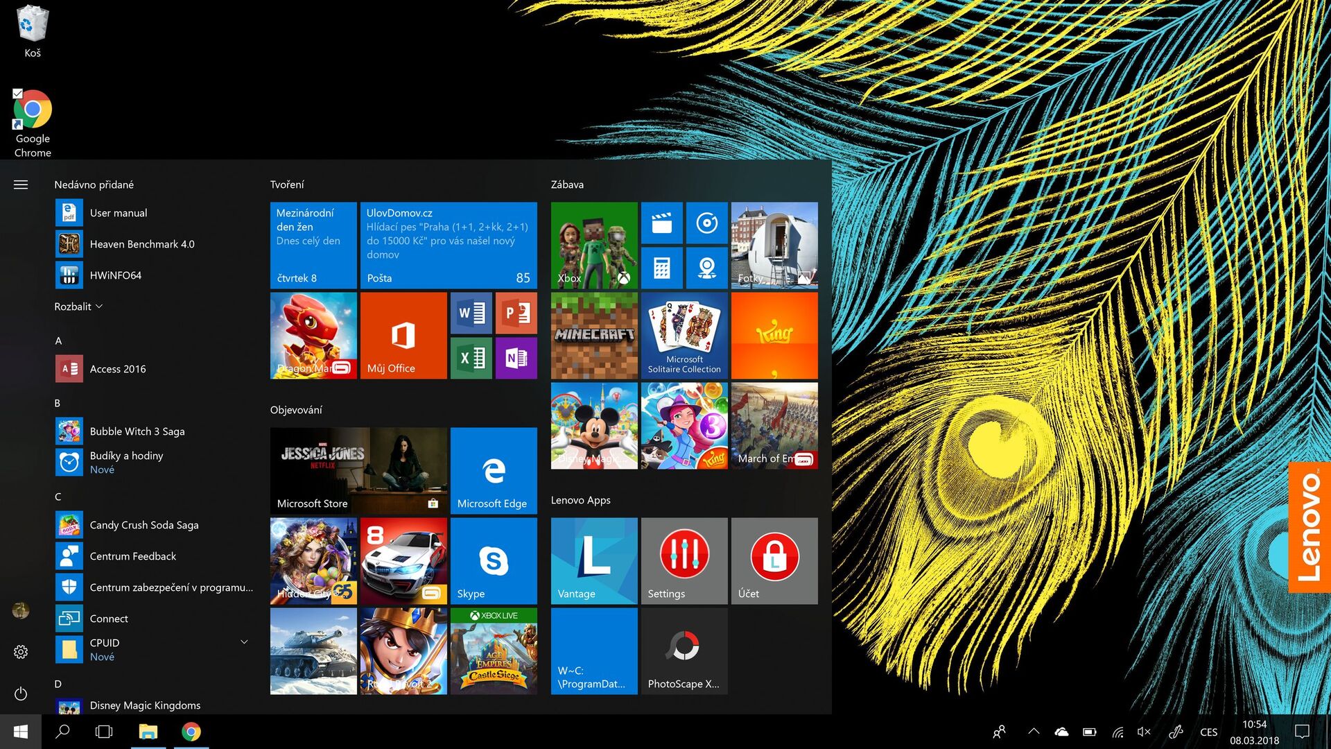Open the CES language indicator menu

tap(1209, 731)
